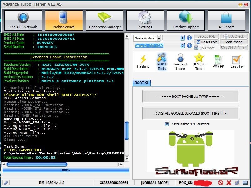Click help icon beside Nokia XL model
251x188 pixels.
click(189, 45)
